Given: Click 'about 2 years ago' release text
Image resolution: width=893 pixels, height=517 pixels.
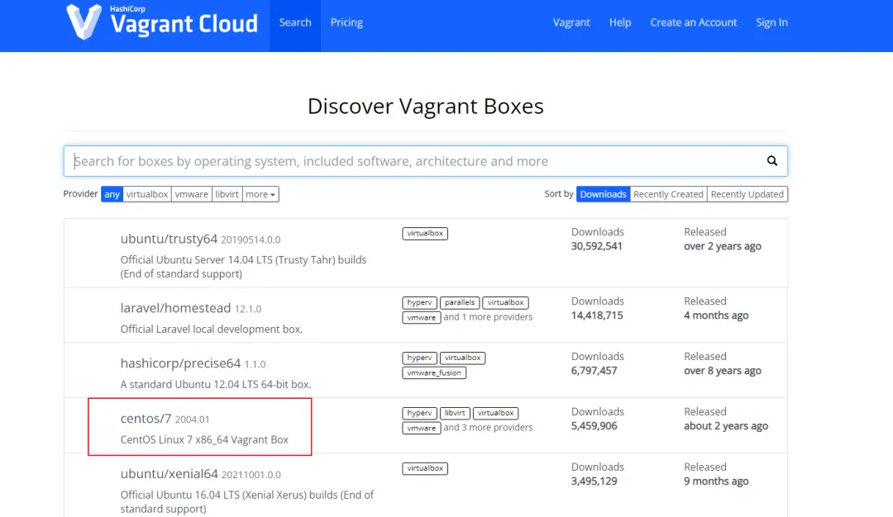Looking at the screenshot, I should 726,425.
